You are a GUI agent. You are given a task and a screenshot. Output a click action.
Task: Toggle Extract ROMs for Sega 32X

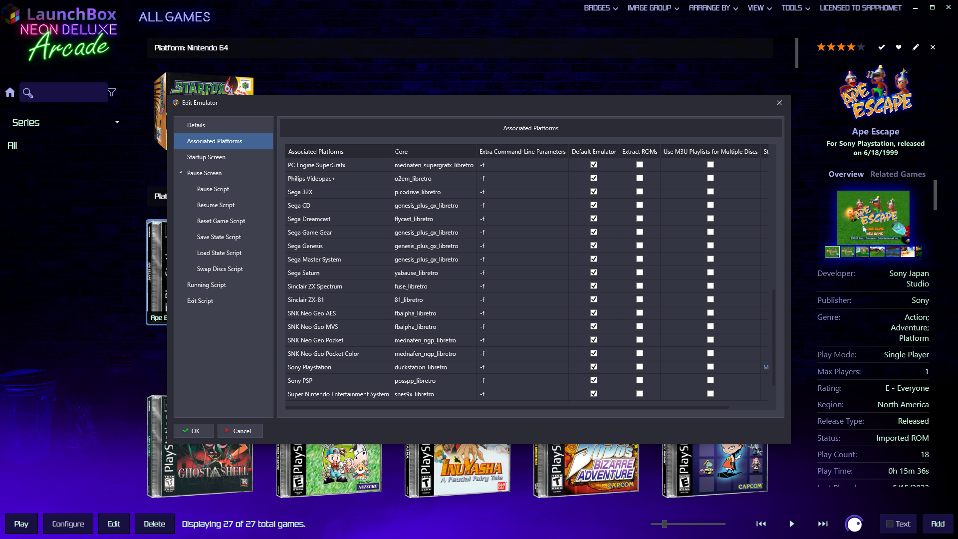(640, 192)
